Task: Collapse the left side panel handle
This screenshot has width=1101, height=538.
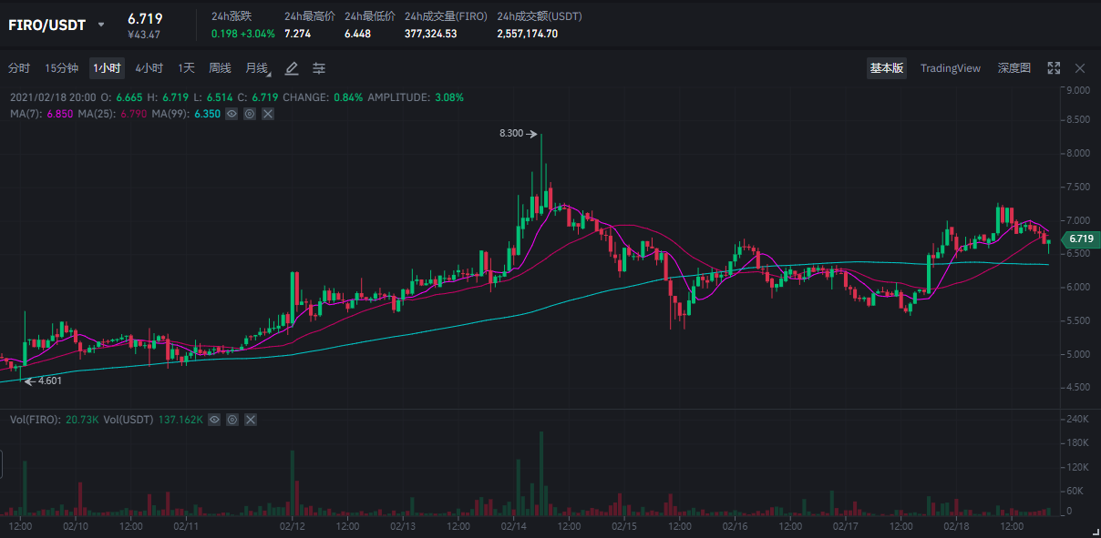Action: (x=2, y=462)
